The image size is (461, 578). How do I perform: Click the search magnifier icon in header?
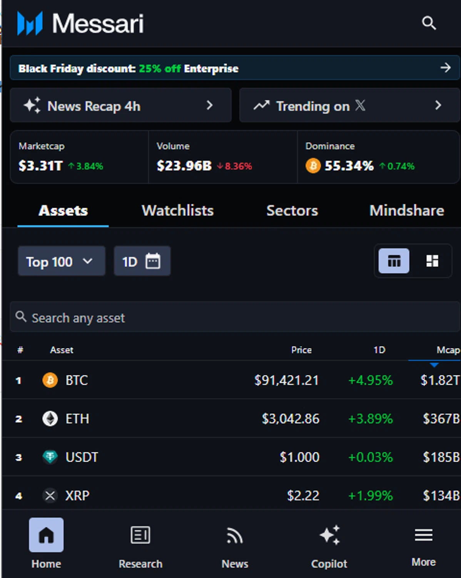point(429,23)
